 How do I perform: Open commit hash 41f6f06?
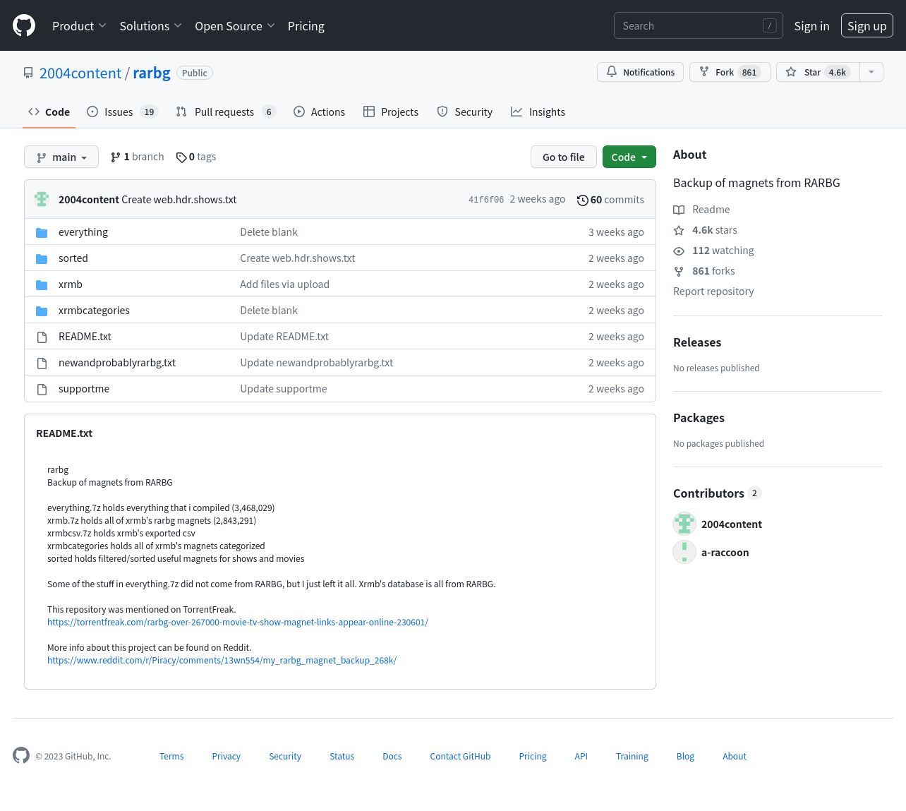click(x=486, y=200)
